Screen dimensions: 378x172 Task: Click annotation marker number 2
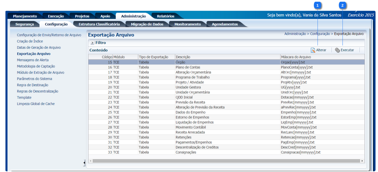342,5
